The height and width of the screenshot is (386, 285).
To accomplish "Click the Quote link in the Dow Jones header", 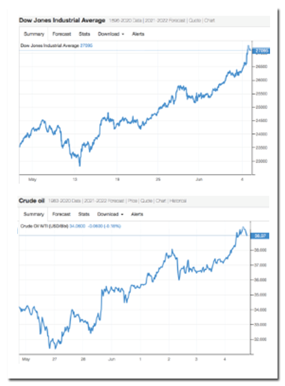I will (x=195, y=20).
